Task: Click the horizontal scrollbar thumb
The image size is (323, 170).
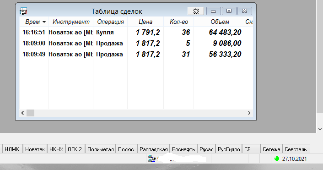Action: pyautogui.click(x=30, y=113)
